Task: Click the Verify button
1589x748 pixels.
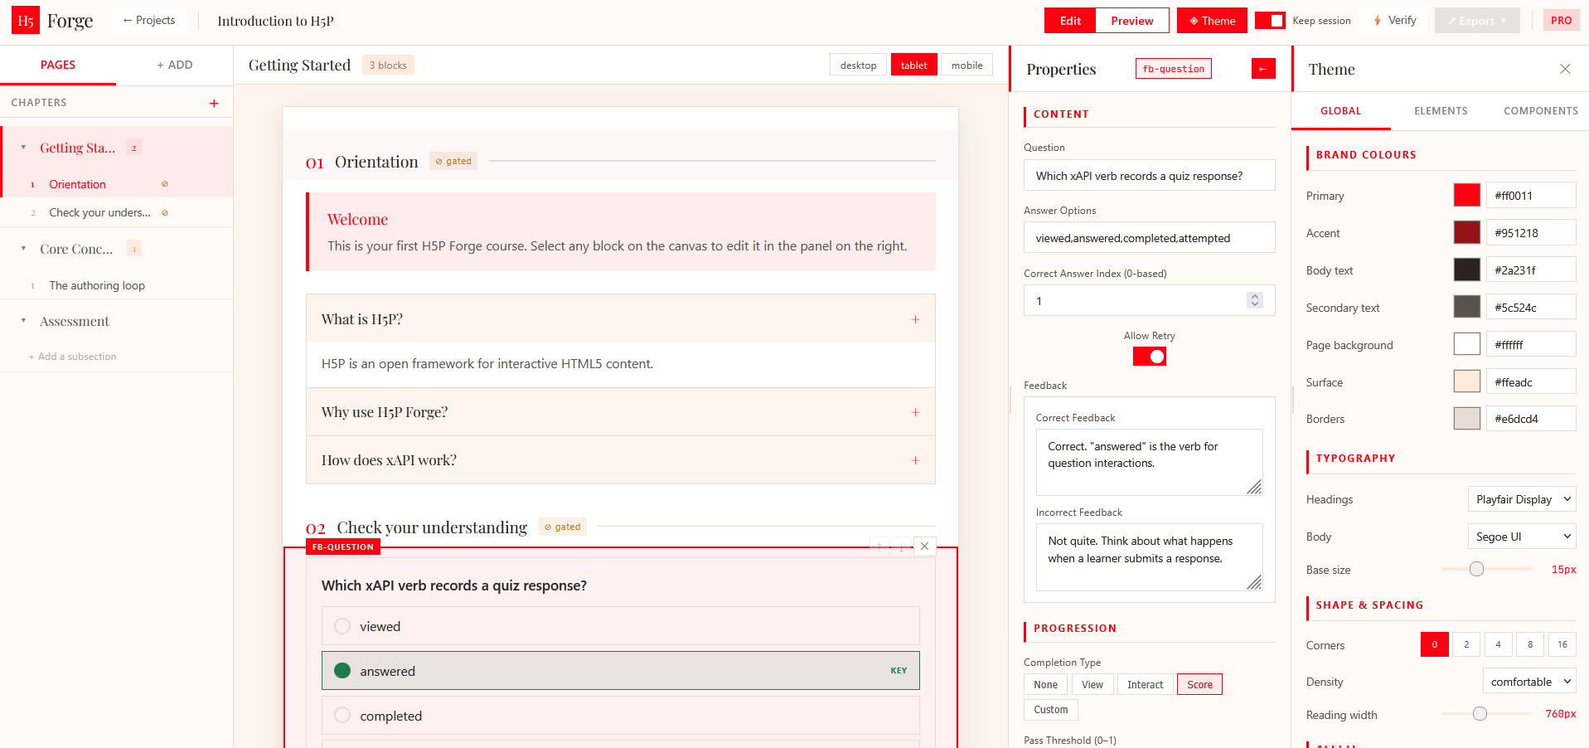Action: [1395, 21]
